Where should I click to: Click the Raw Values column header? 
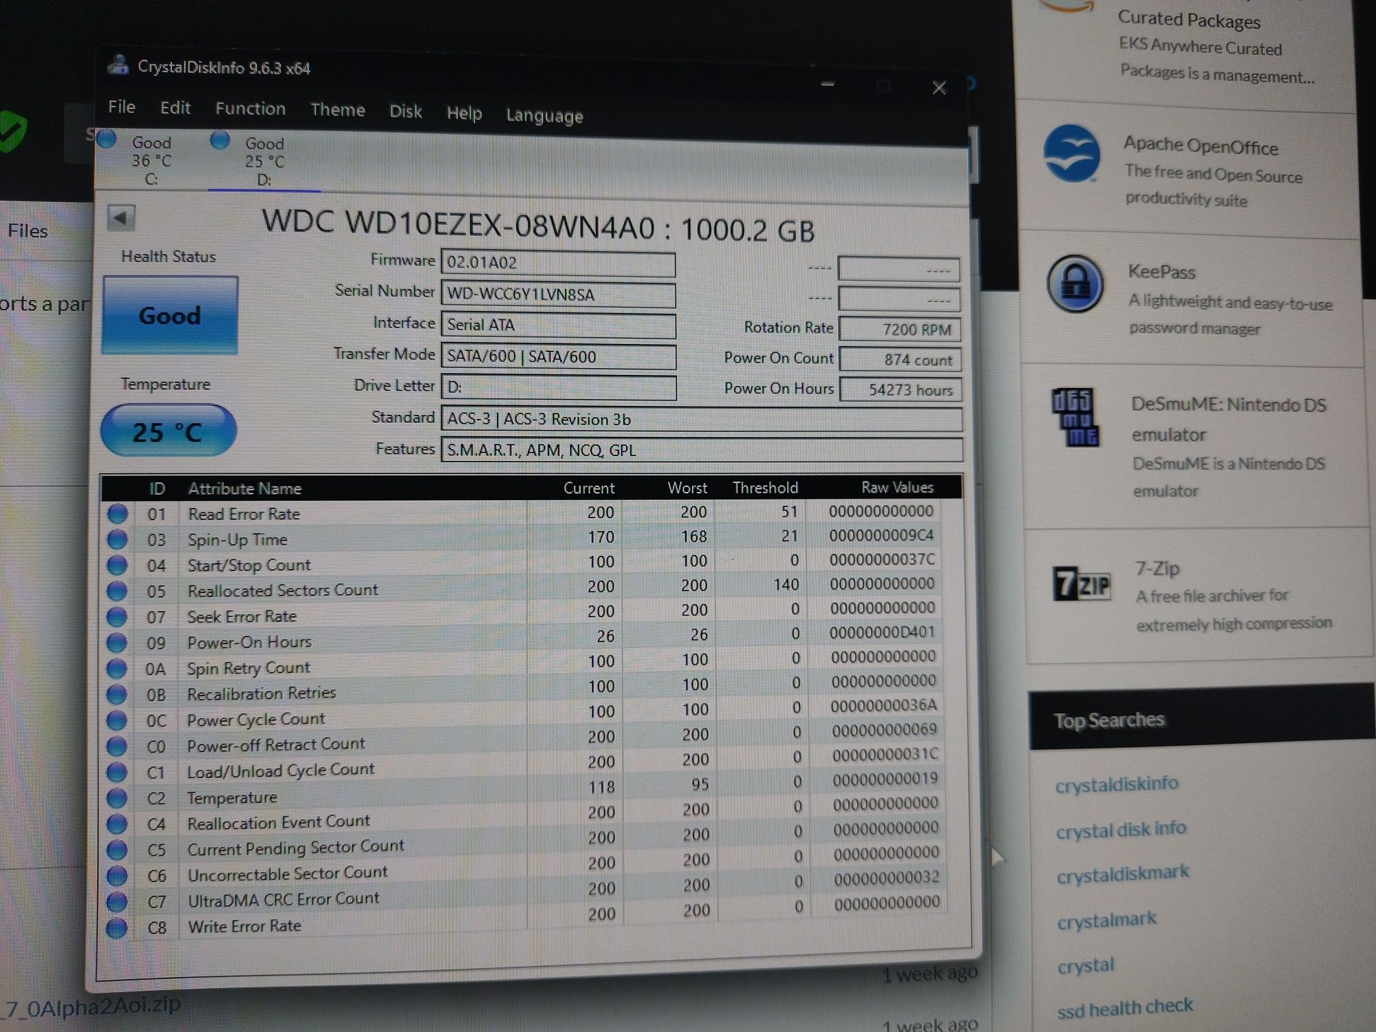click(x=897, y=487)
